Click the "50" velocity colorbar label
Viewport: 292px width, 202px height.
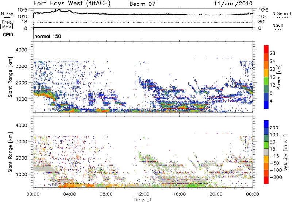tap(273, 142)
